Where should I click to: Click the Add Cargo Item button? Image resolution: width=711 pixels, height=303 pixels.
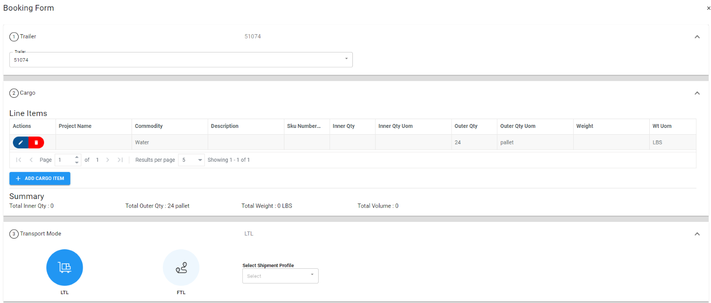[40, 178]
